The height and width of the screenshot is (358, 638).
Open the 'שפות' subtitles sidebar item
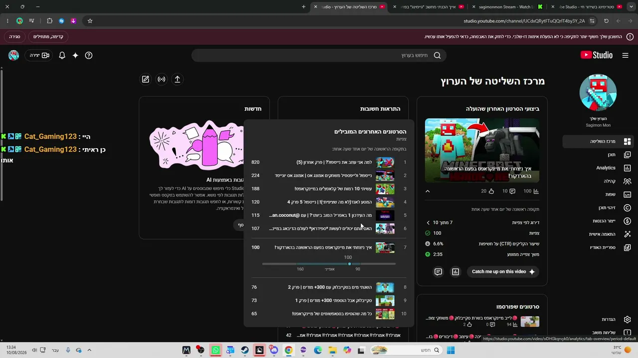[x=598, y=194]
